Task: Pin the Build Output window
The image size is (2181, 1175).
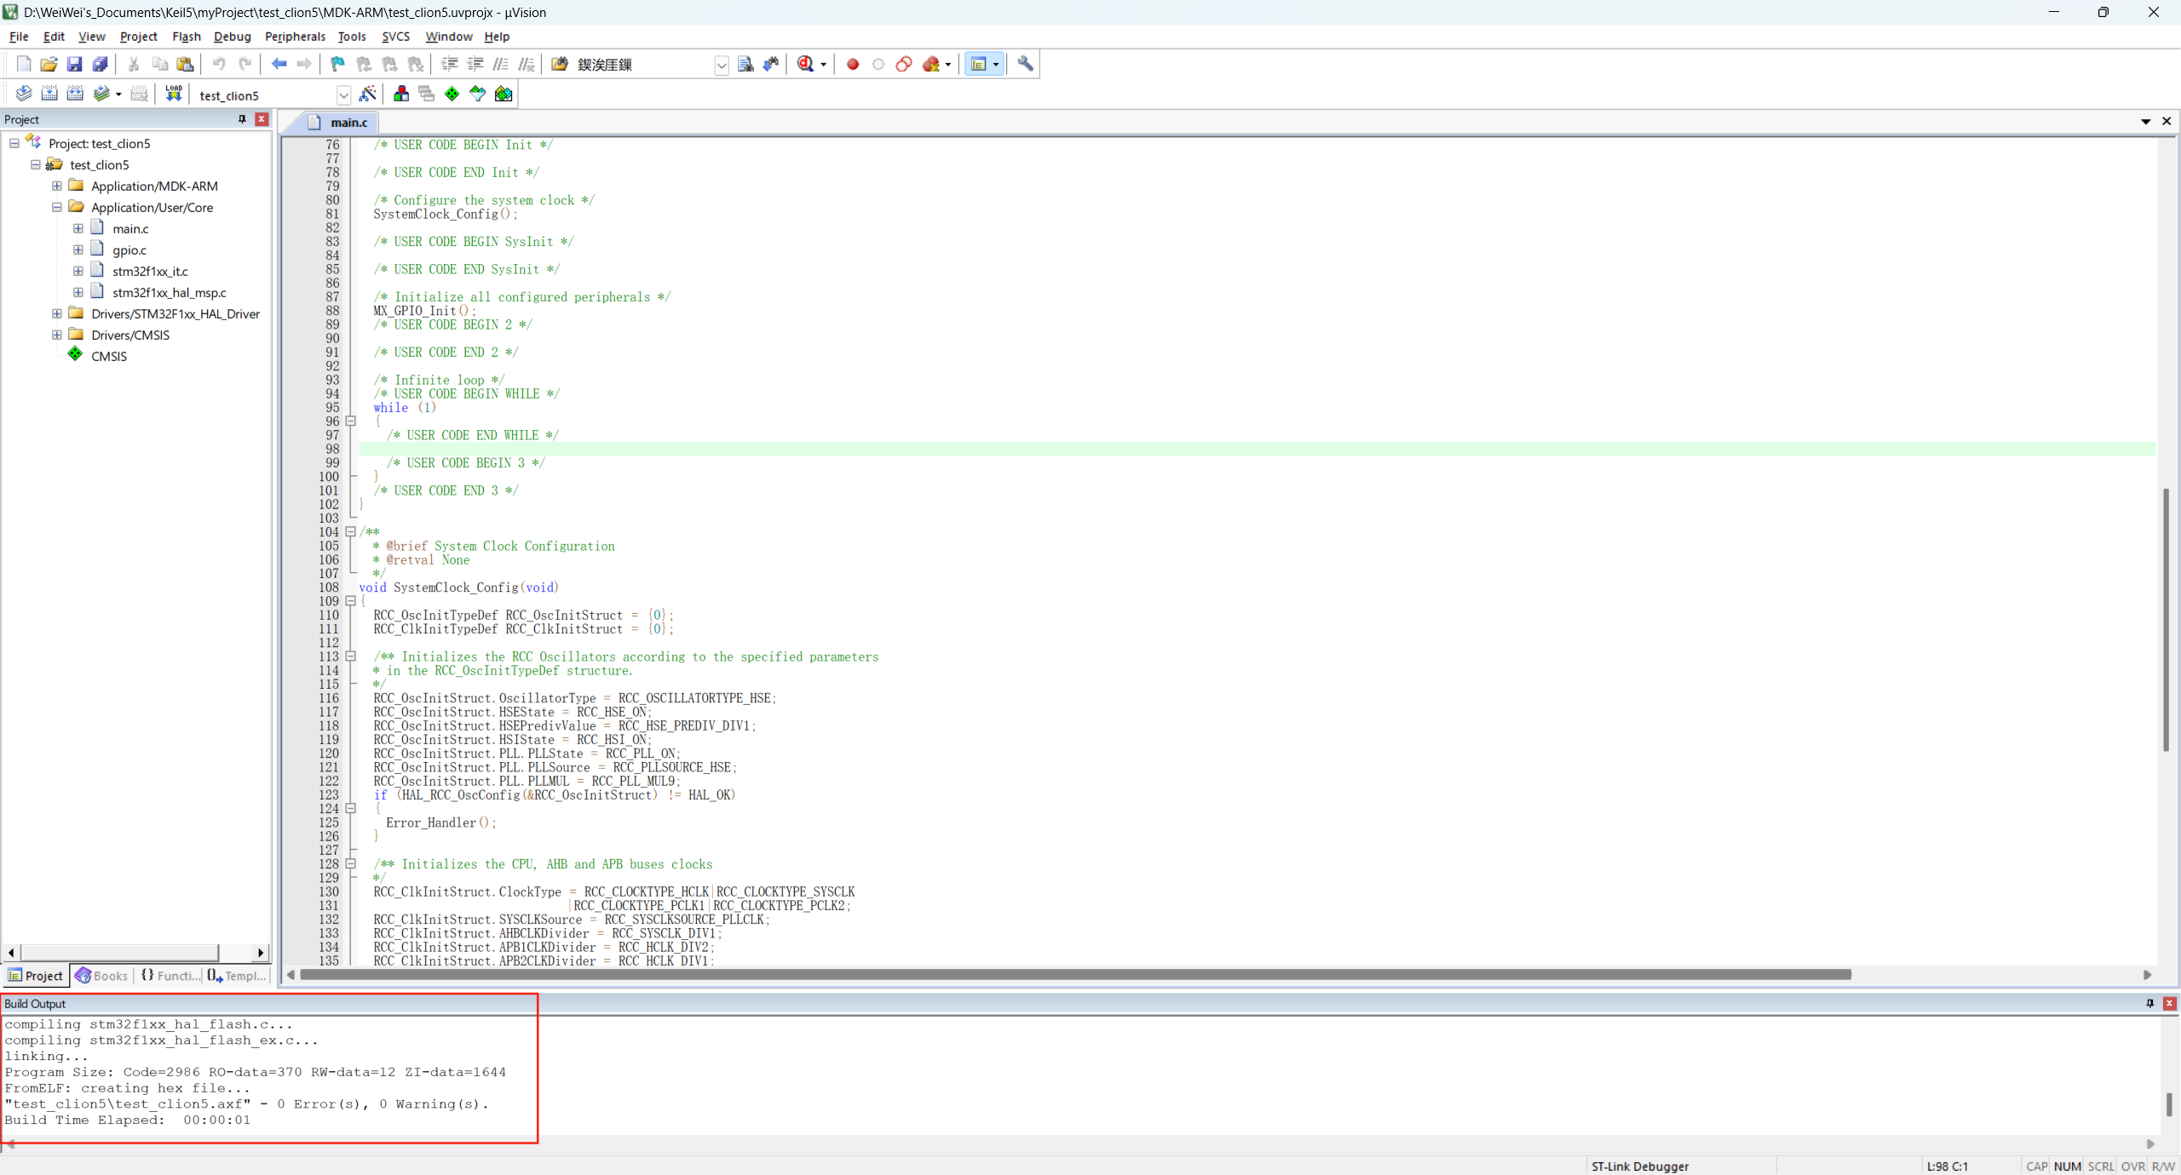Action: click(2149, 1004)
